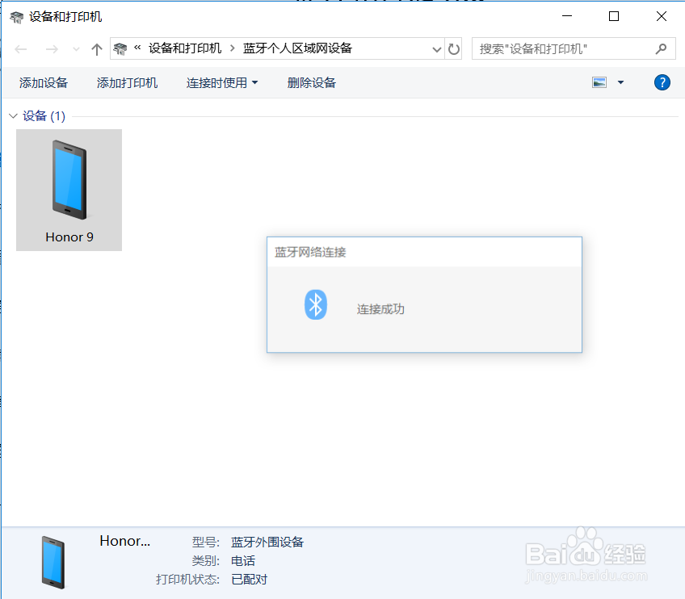The width and height of the screenshot is (685, 599).
Task: Click the Bluetooth icon in the popup
Action: (315, 304)
